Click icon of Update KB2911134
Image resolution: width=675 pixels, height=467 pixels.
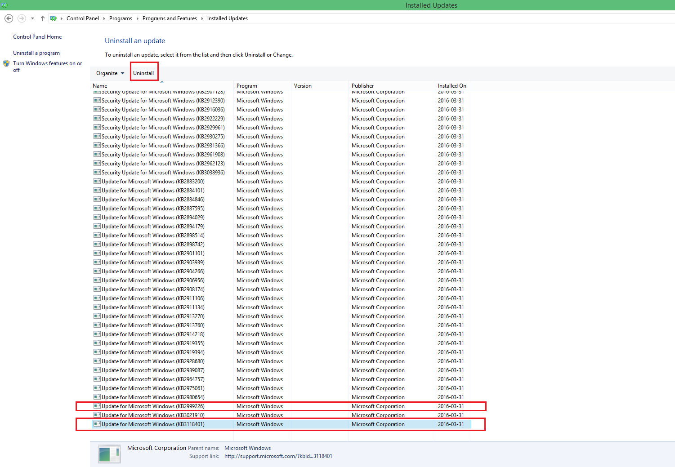[x=97, y=307]
